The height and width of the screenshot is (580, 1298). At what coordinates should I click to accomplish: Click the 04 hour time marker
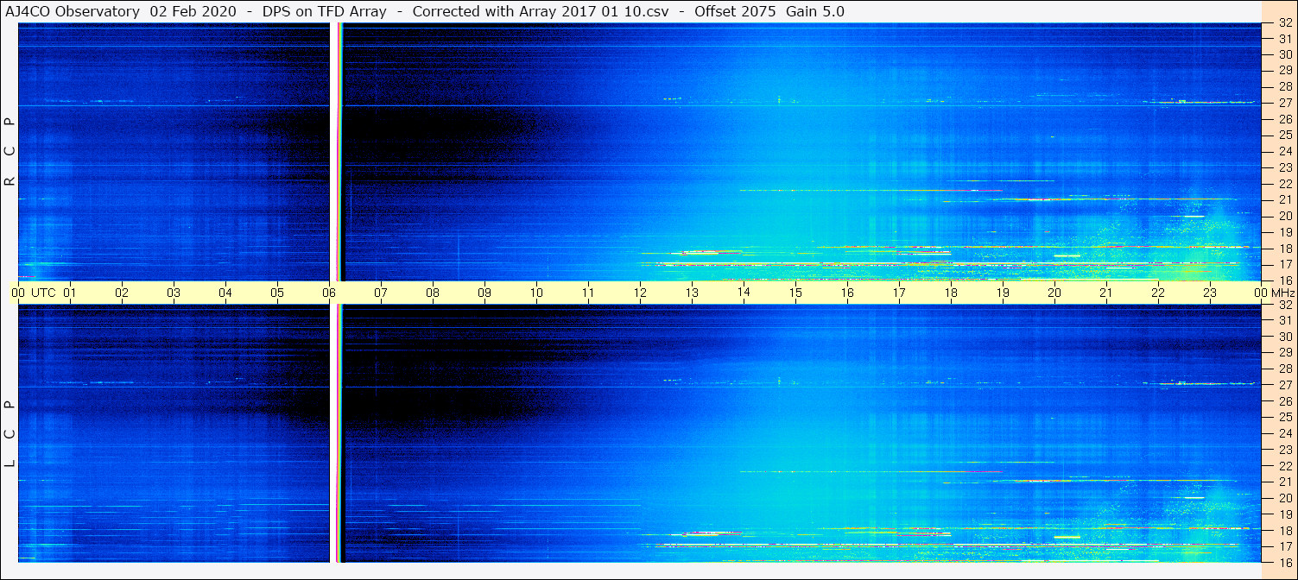click(225, 293)
